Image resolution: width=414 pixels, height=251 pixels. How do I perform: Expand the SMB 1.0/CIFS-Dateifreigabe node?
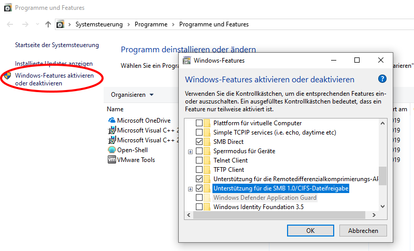pos(190,189)
